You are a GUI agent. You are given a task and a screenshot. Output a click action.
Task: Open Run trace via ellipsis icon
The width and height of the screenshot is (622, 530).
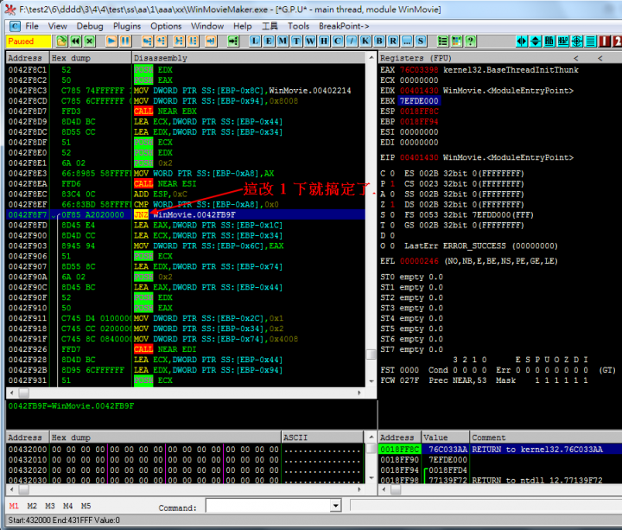407,41
